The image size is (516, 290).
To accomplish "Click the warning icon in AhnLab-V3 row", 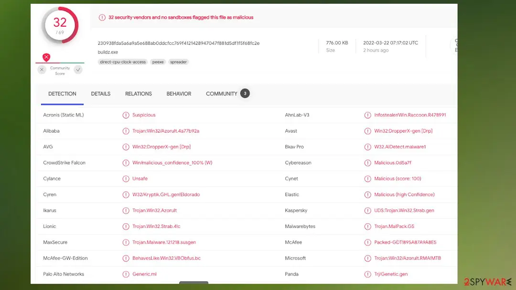I will point(367,115).
